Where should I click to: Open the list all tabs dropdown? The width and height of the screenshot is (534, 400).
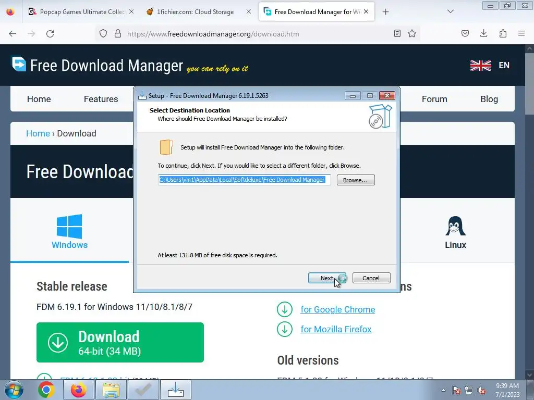[x=450, y=11]
